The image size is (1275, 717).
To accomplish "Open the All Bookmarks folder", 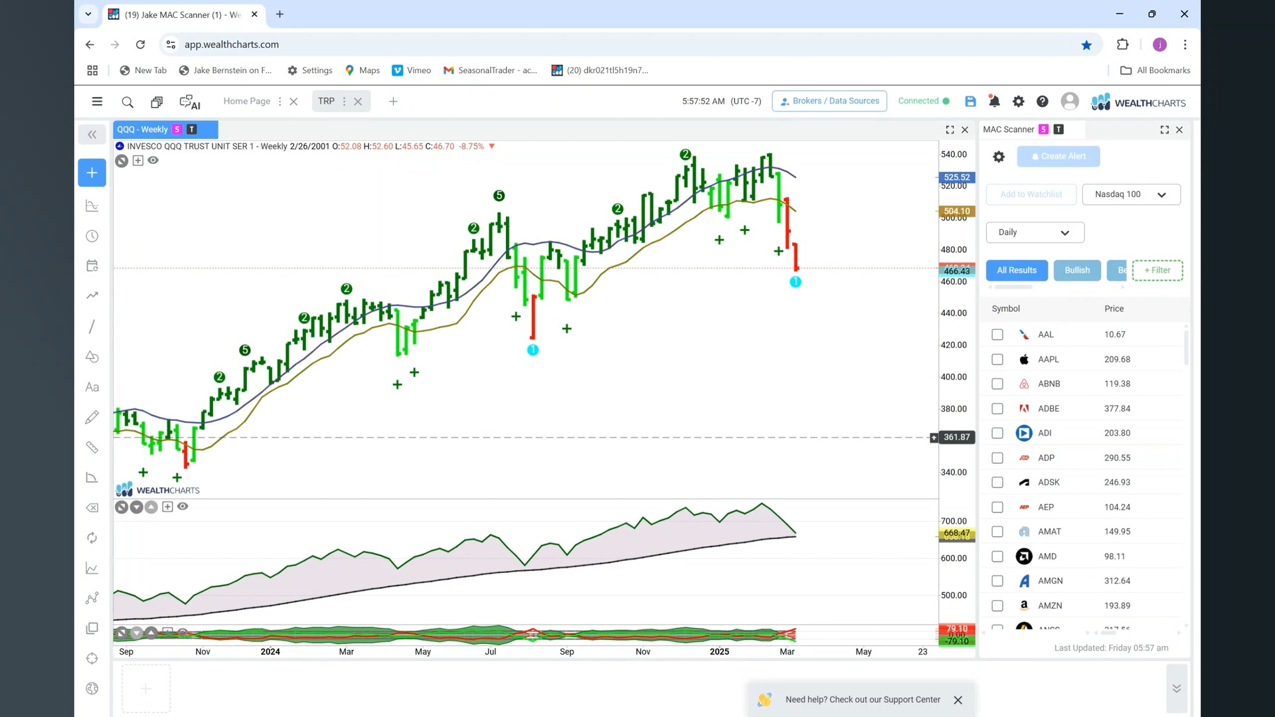I will (x=1155, y=70).
